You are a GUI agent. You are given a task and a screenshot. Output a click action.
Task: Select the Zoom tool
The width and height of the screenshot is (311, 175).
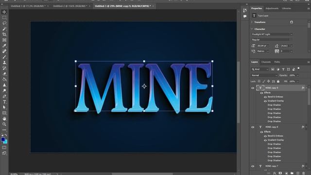click(4, 124)
